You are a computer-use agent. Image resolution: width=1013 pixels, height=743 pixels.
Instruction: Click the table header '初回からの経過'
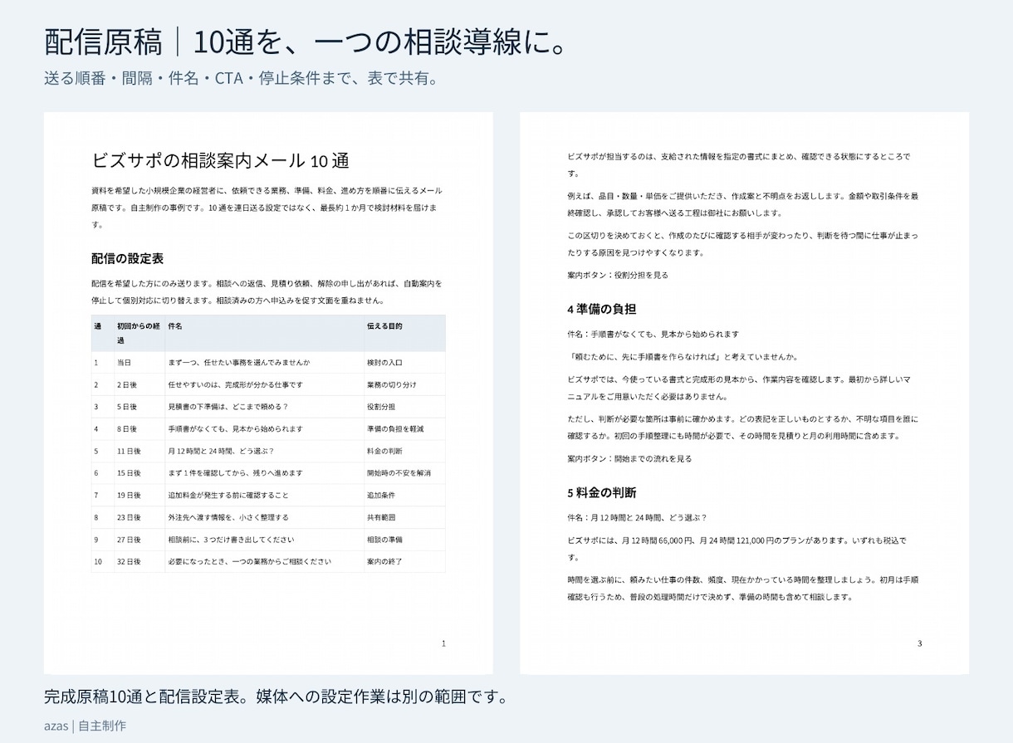(x=139, y=333)
